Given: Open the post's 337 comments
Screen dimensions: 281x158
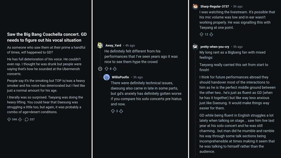Looking at the screenshot, I should (29, 119).
